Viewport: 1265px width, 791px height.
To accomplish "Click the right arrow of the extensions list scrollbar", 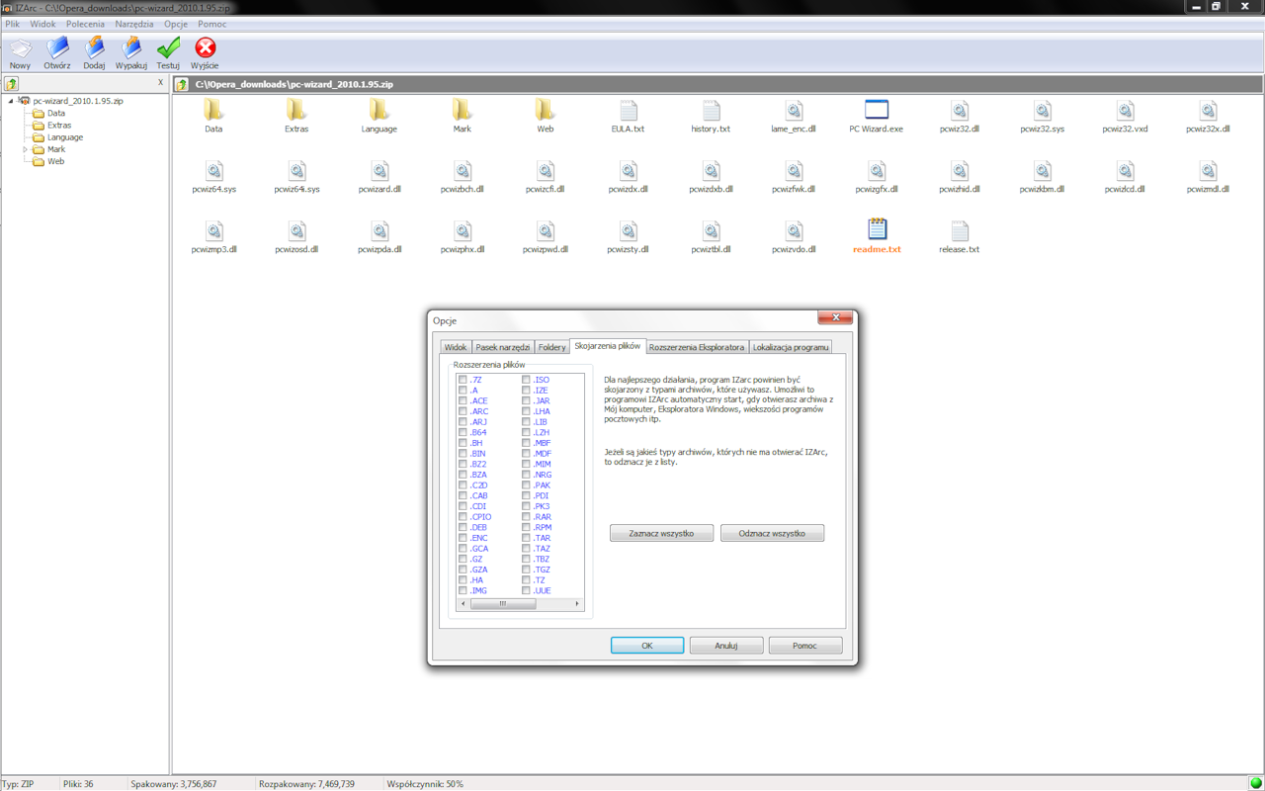I will click(577, 603).
